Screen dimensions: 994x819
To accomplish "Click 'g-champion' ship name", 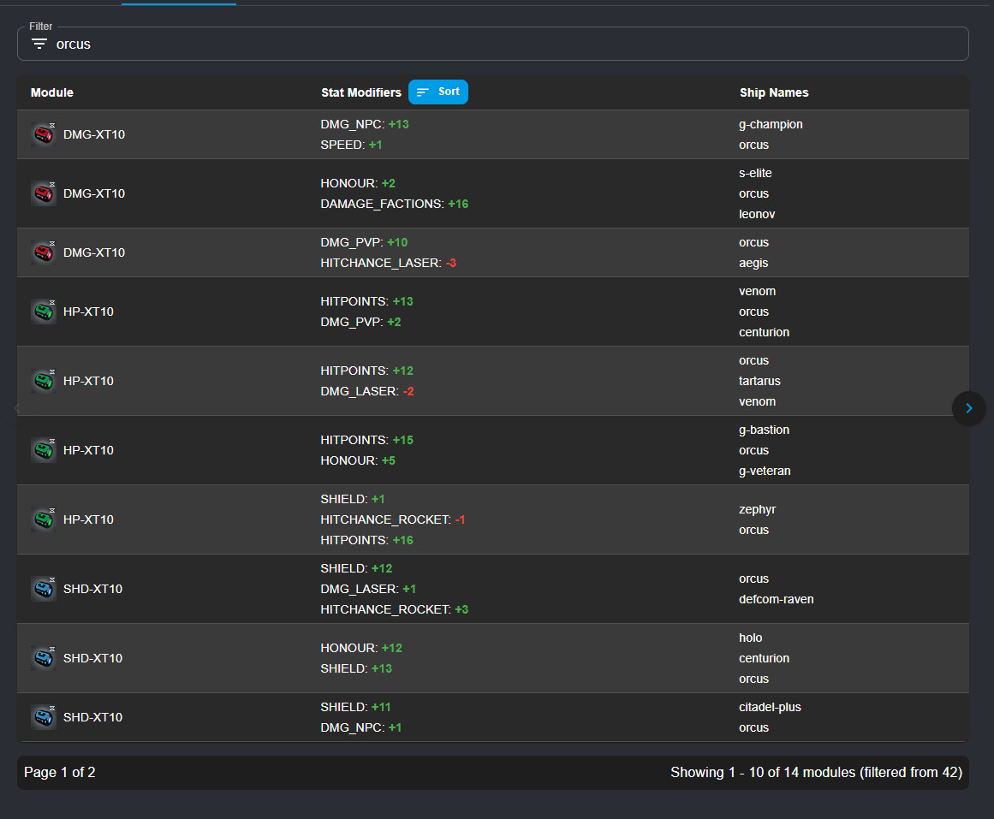I will point(771,124).
